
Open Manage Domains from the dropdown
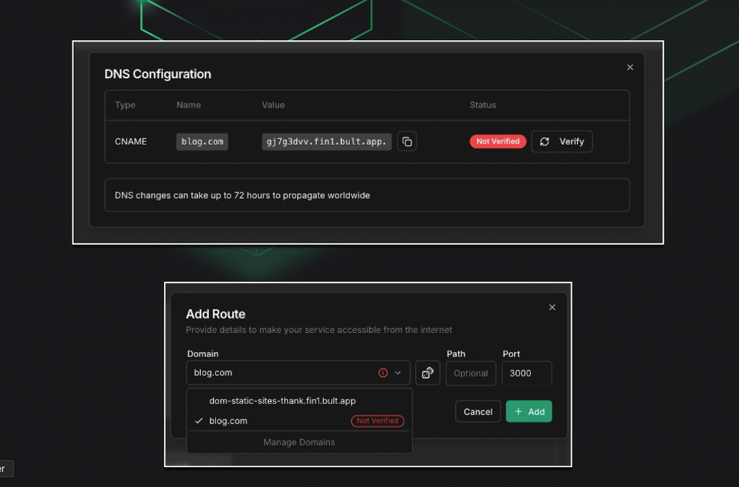(299, 442)
